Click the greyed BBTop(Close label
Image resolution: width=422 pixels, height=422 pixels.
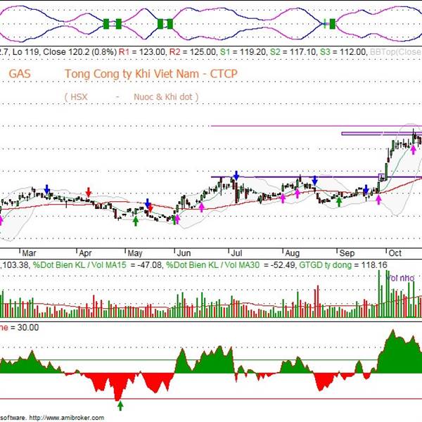pos(396,51)
